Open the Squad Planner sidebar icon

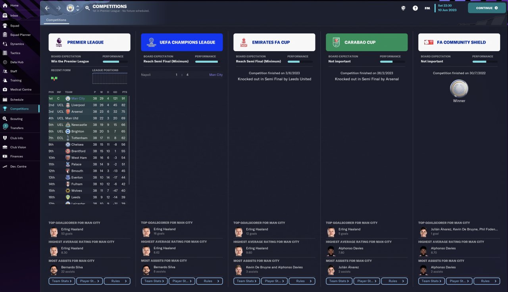(x=5, y=35)
